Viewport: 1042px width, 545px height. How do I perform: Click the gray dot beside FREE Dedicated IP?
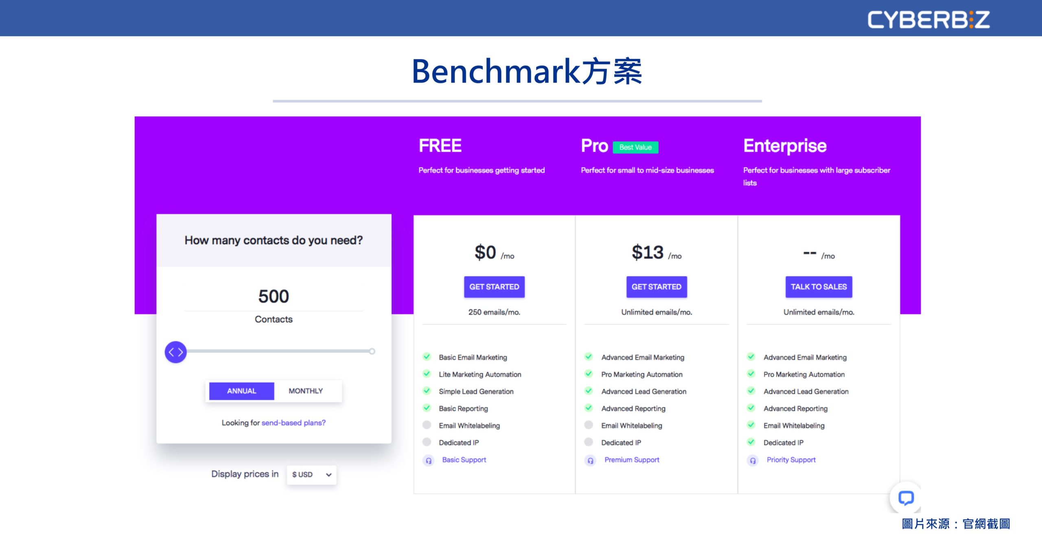pyautogui.click(x=427, y=442)
